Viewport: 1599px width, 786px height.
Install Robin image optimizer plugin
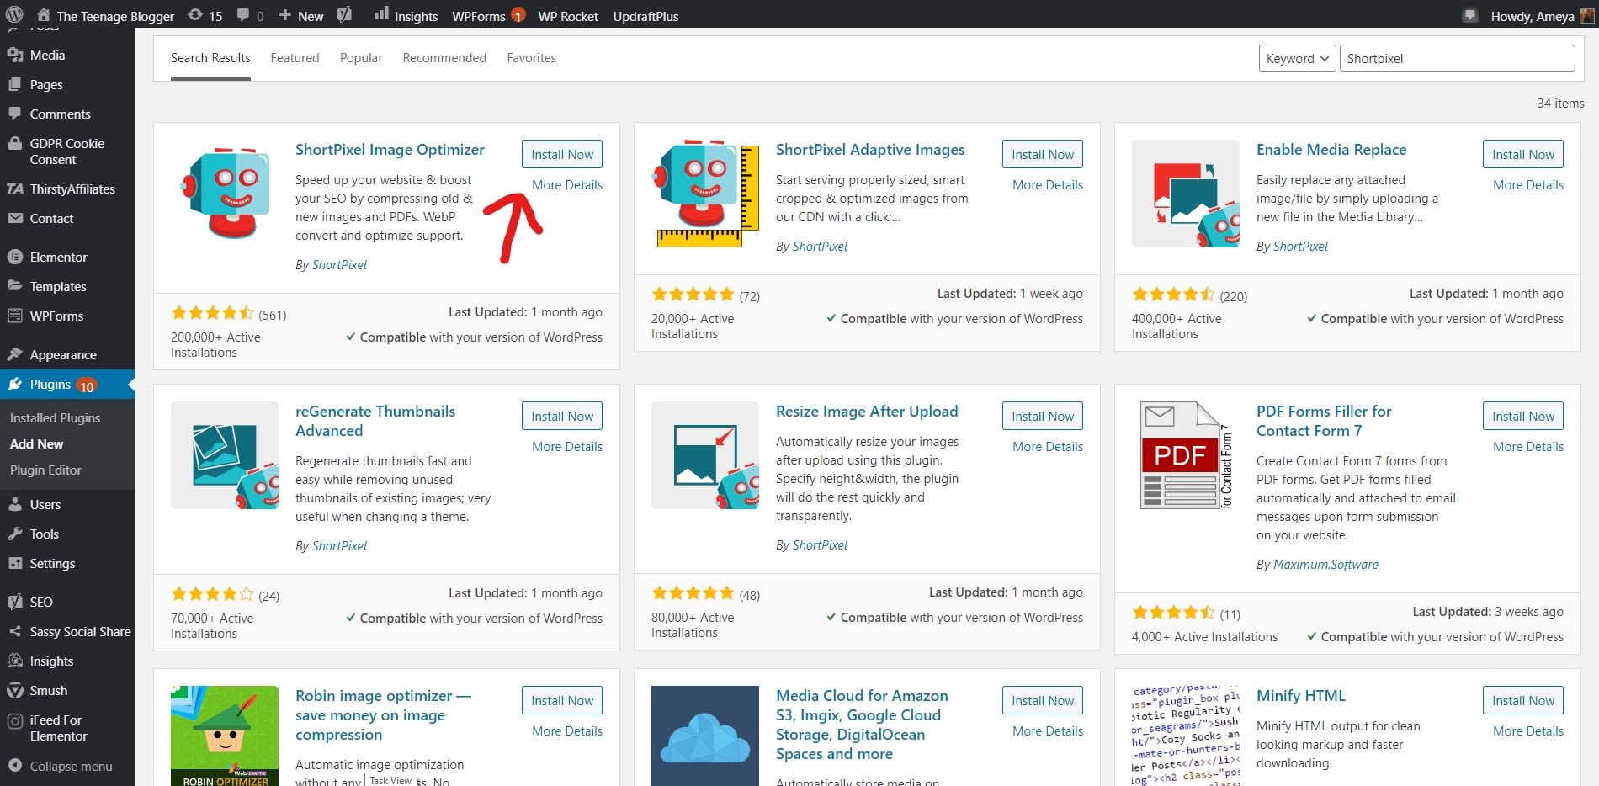pyautogui.click(x=562, y=700)
